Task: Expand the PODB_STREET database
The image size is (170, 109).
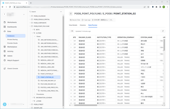Action: tap(30, 104)
